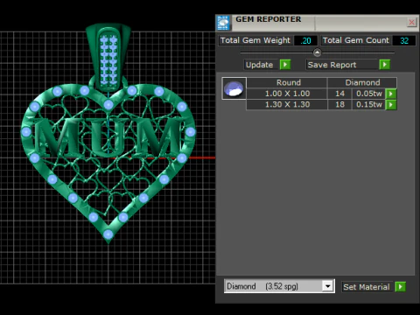Click the Save Report label
Image resolution: width=420 pixels, height=315 pixels.
332,65
